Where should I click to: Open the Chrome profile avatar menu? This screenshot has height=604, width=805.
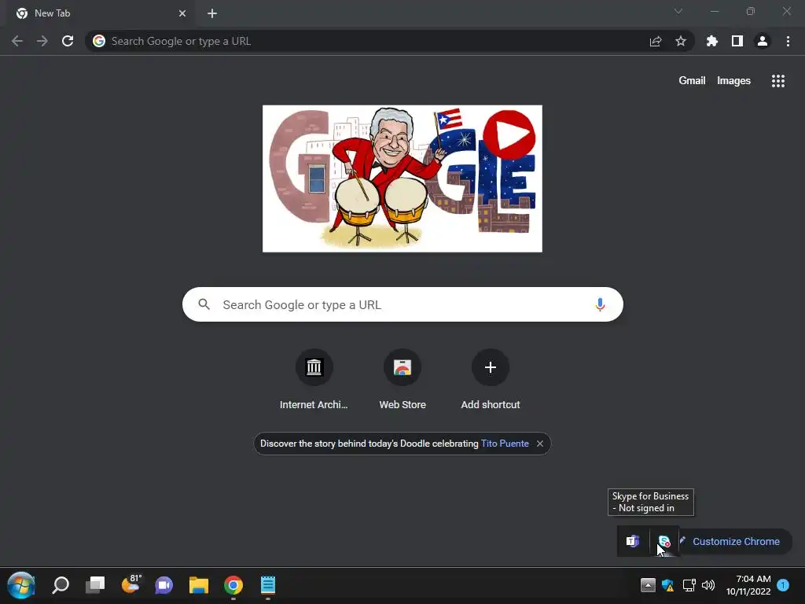click(763, 41)
